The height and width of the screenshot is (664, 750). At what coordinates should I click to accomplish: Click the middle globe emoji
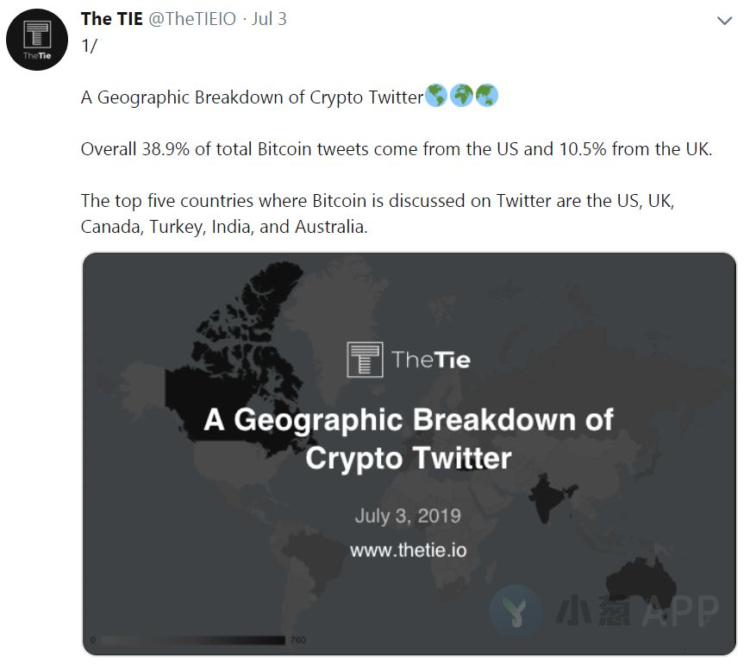[x=461, y=96]
